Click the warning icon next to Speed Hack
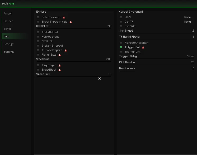Screen dimensions: 197x155 point(60,70)
